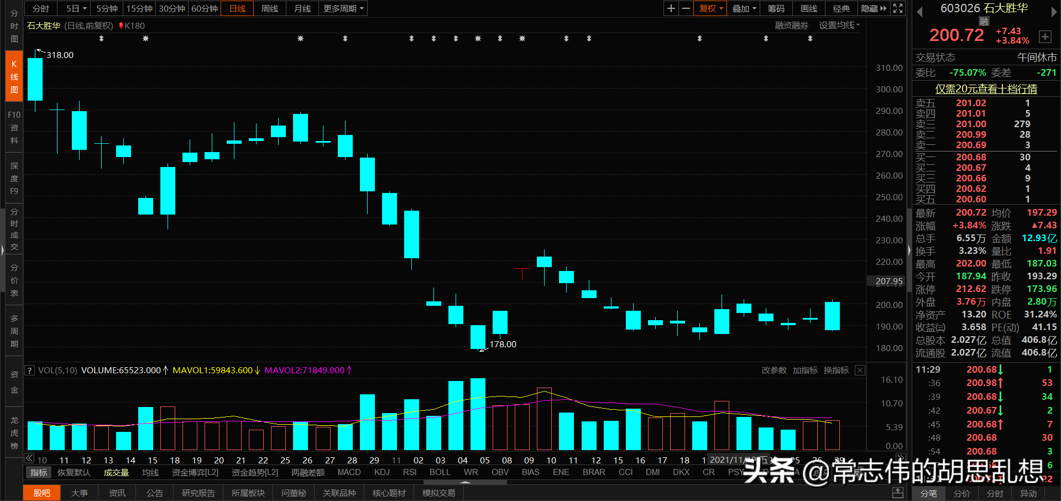The width and height of the screenshot is (1061, 501).
Task: Expand chart to fullscreen with the arrows icon
Action: (x=897, y=8)
